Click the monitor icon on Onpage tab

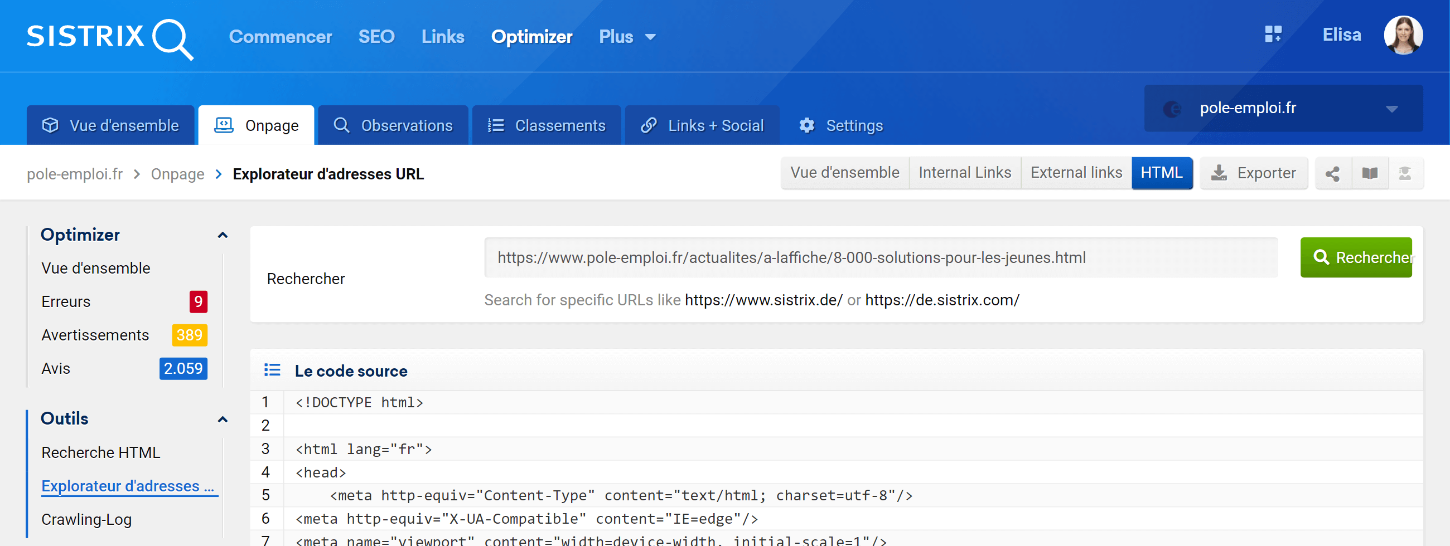tap(224, 125)
